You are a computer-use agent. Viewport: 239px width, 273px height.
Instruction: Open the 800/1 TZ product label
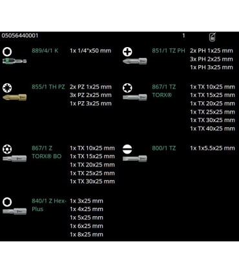click(x=164, y=148)
